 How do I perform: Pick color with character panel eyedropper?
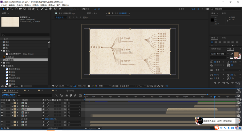click(x=232, y=54)
